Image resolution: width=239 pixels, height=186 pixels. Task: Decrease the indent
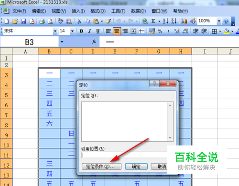tap(196, 31)
